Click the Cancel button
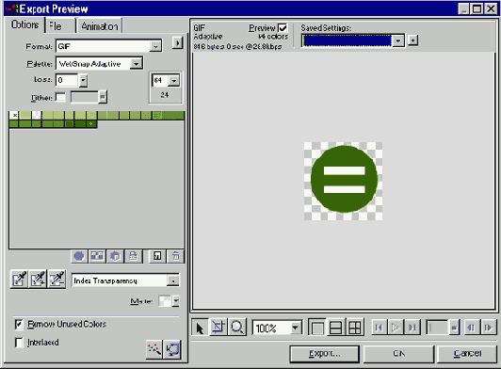Viewport: 501px width, 369px height. tap(467, 354)
